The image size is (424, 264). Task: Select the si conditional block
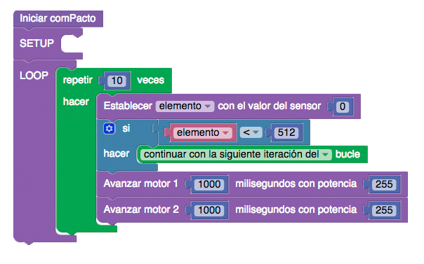[126, 129]
